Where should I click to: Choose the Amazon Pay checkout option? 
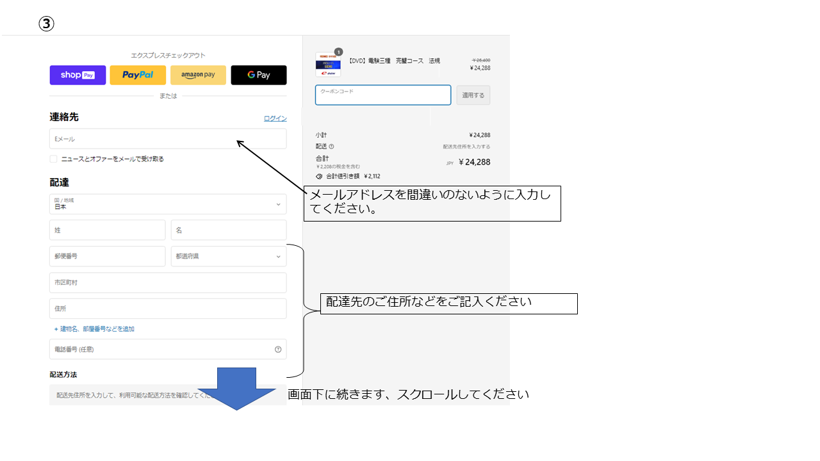tap(198, 75)
